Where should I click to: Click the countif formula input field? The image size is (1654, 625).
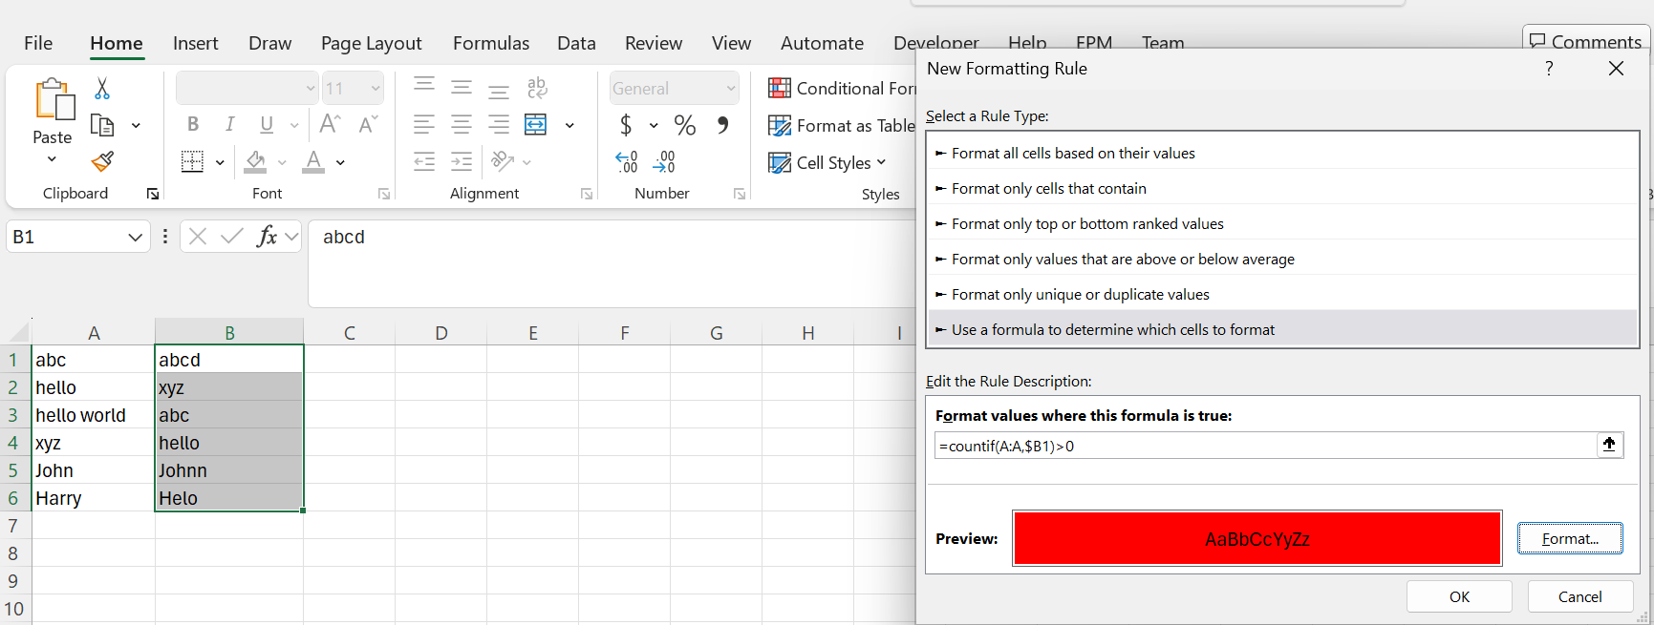point(1265,446)
